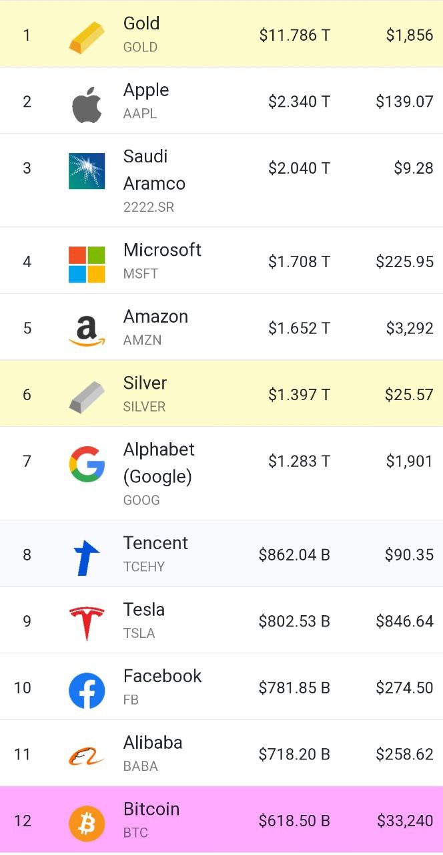Click the TCEHY ticker symbol
443x855 pixels.
(144, 566)
